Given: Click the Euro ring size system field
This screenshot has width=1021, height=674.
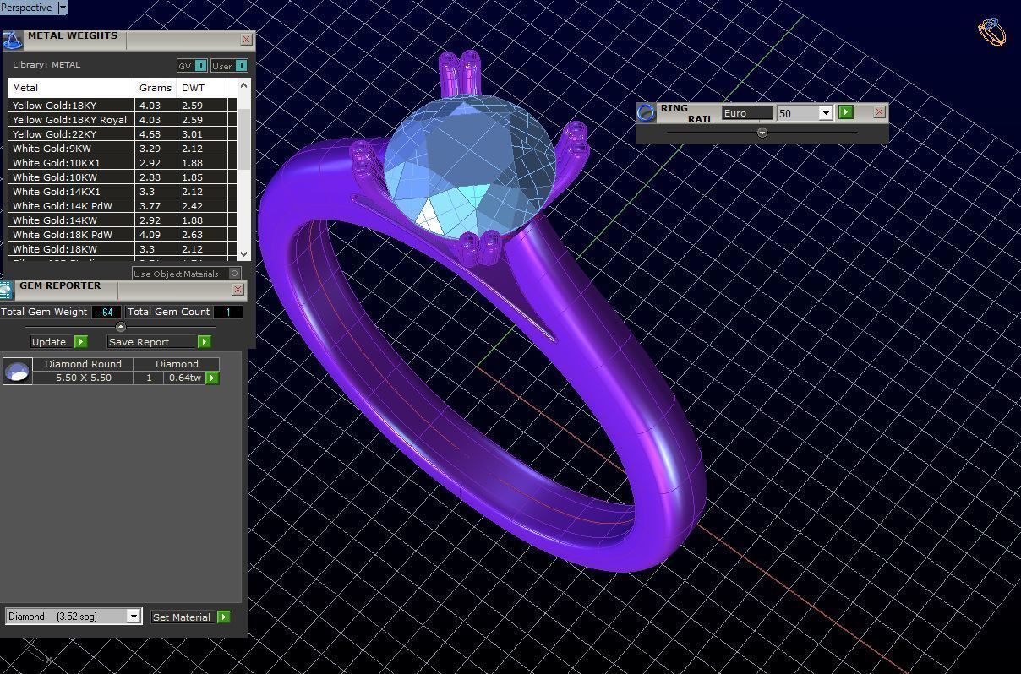Looking at the screenshot, I should coord(746,112).
